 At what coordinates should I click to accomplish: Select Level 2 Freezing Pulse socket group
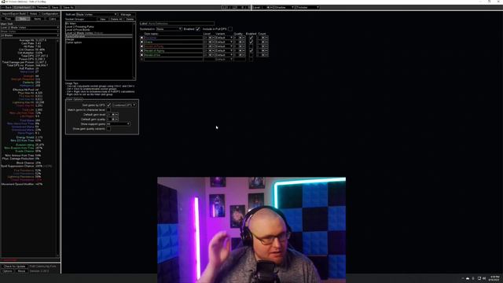pos(79,27)
